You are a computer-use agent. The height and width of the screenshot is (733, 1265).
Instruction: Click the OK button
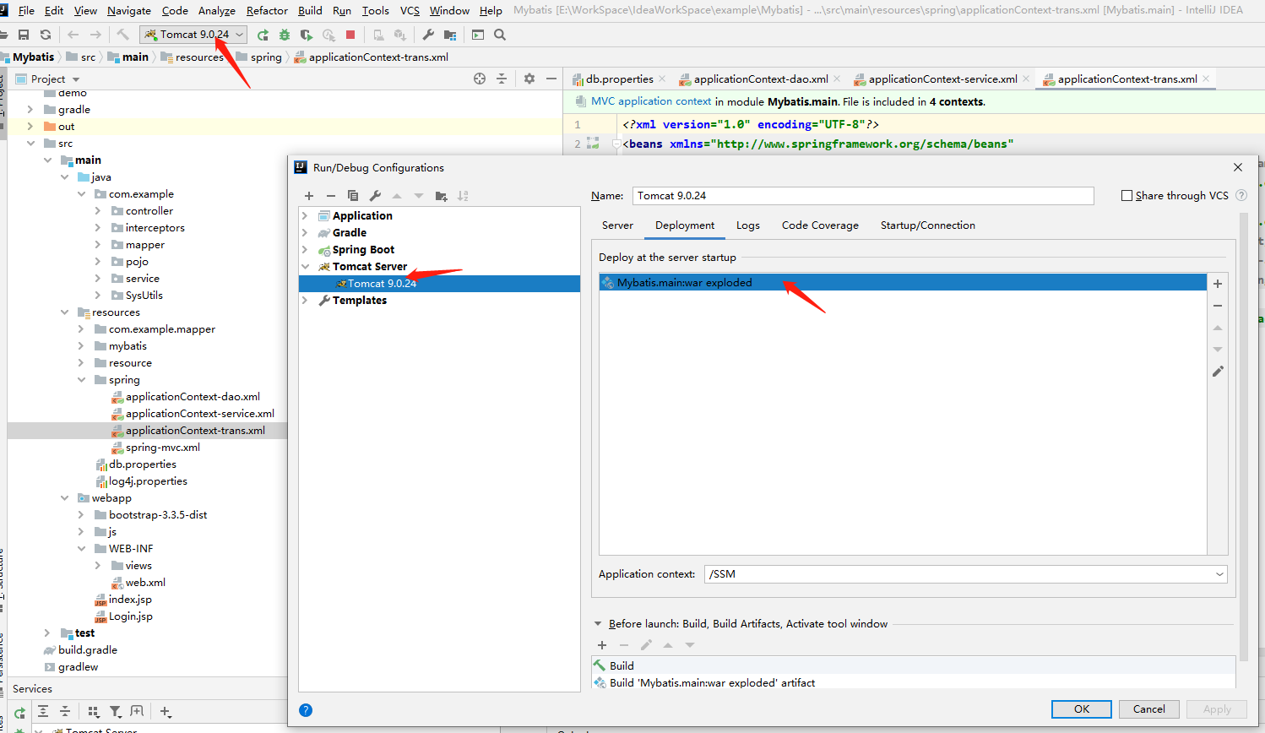click(x=1082, y=709)
